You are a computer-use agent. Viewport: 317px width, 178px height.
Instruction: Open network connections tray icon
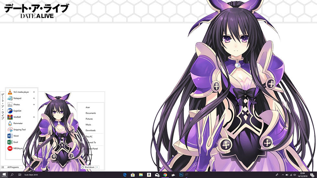[291, 175]
